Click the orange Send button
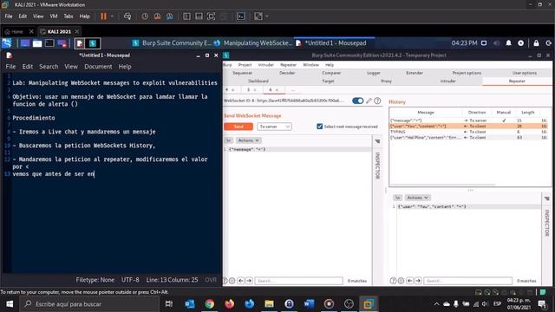 (238, 127)
